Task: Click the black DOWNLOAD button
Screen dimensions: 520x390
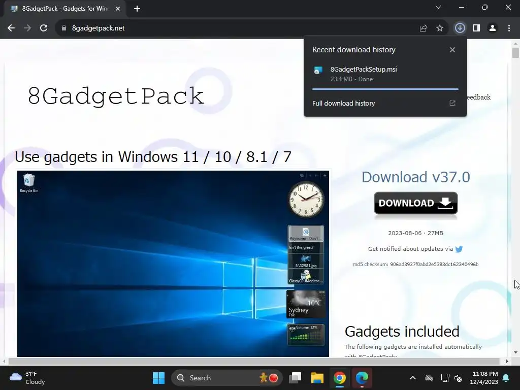Action: tap(416, 203)
